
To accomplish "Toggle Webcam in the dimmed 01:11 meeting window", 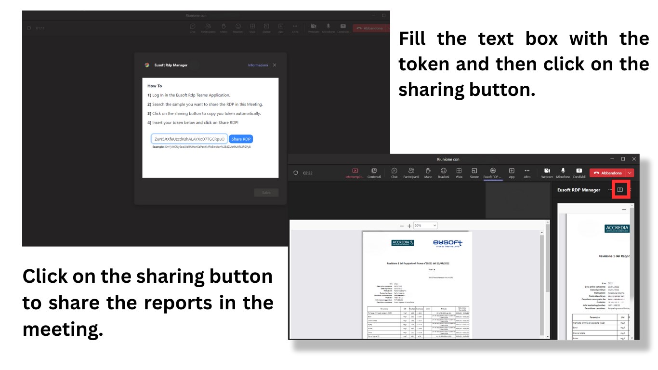I will [x=314, y=28].
